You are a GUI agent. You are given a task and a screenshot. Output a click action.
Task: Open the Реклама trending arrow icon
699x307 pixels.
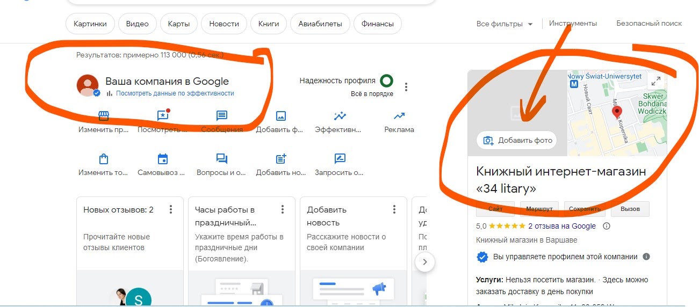[399, 116]
